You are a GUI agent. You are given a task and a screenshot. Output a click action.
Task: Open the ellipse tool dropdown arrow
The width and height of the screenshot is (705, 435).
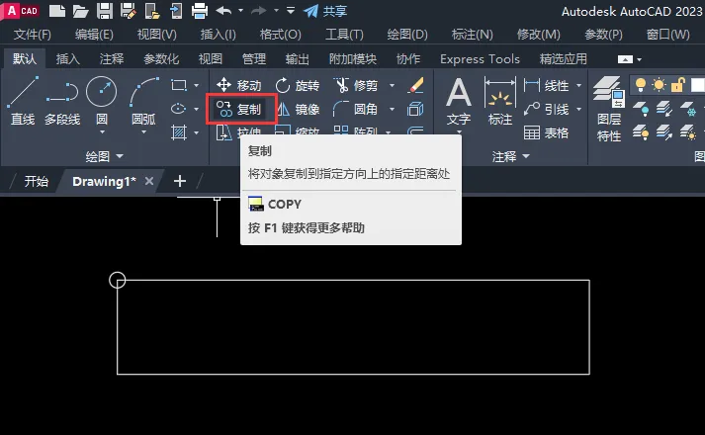pos(197,109)
